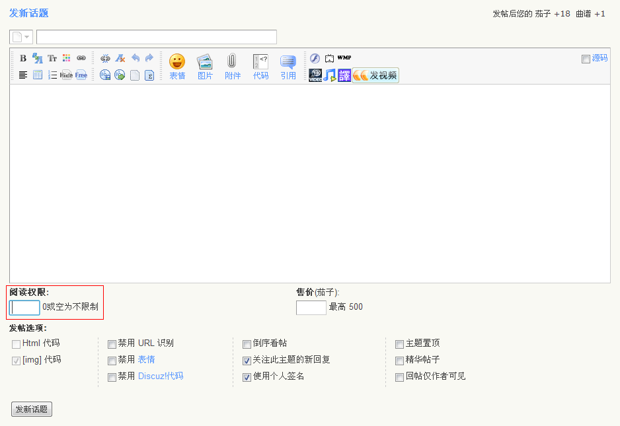Focus the 阅读权限 read permission field
The width and height of the screenshot is (620, 426).
tap(24, 308)
